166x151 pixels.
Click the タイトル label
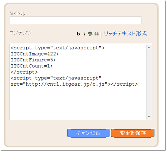(17, 13)
